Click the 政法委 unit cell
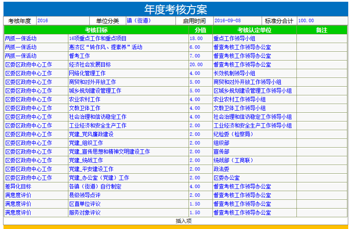This screenshot has width=350, height=229. [255, 169]
